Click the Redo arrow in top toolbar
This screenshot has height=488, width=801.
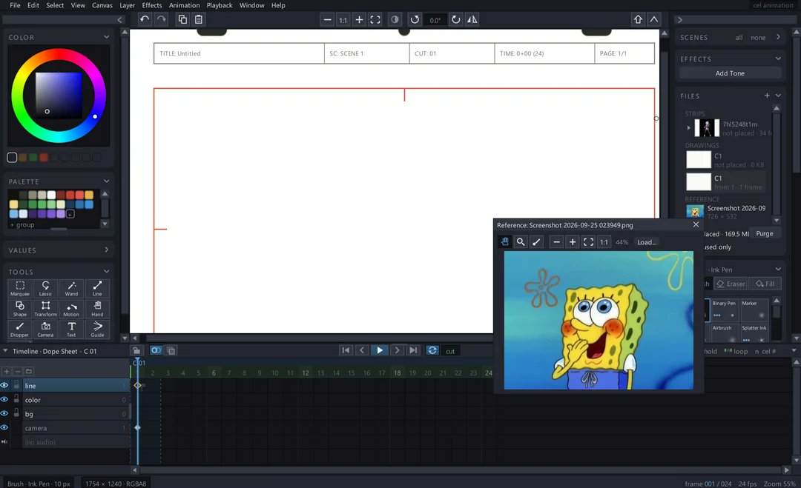click(x=162, y=19)
